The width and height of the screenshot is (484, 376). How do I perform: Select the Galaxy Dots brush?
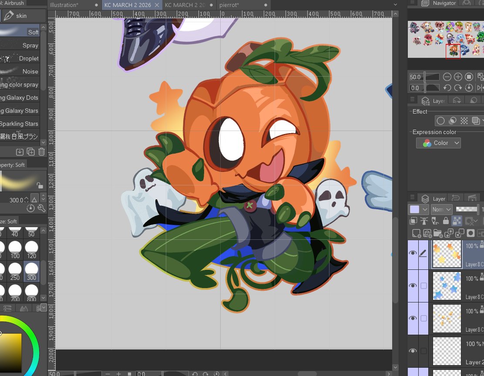[20, 97]
